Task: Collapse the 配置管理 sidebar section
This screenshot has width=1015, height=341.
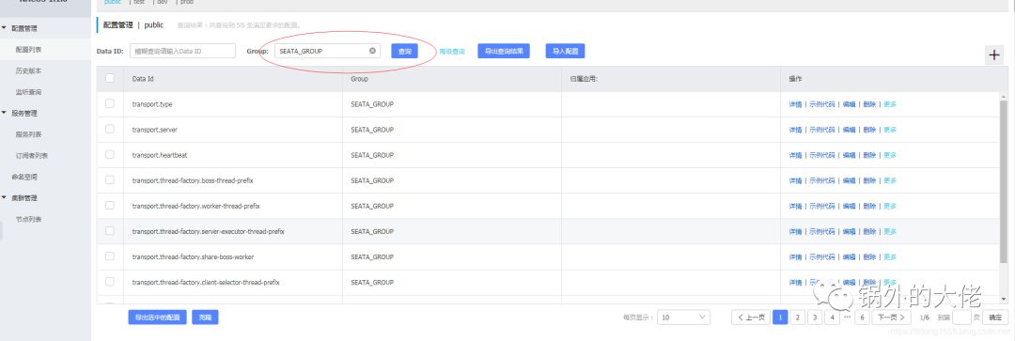Action: tap(4, 28)
